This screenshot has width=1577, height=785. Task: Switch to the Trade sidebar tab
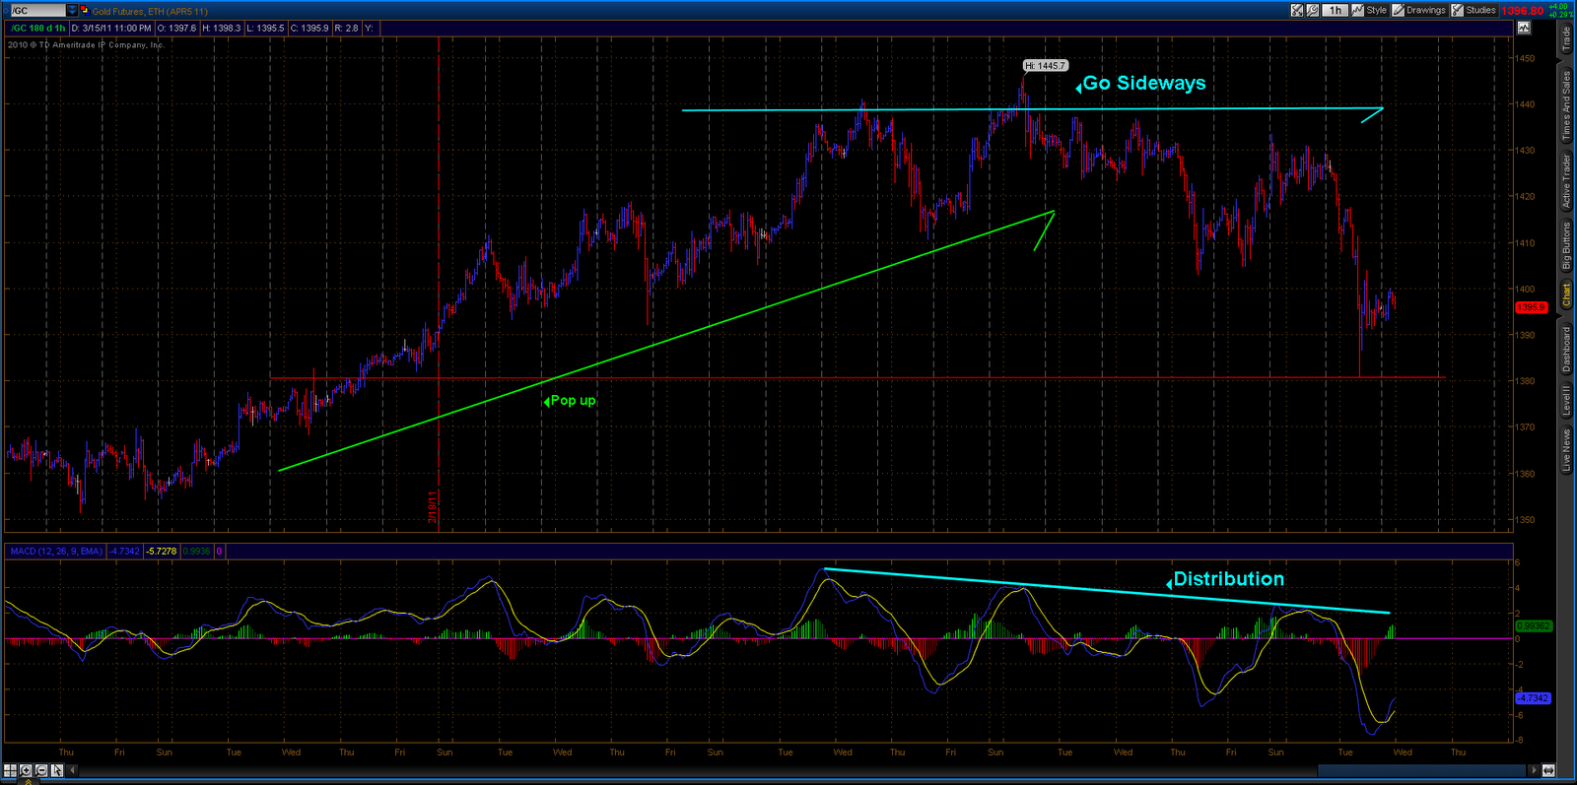[x=1566, y=38]
